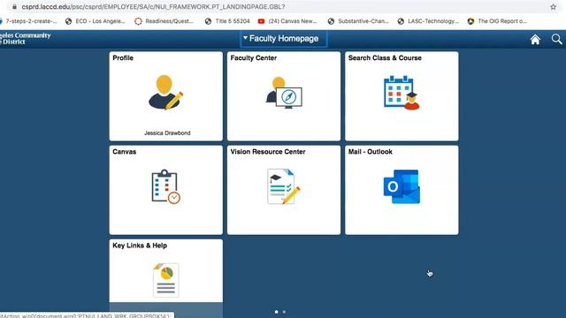Click the Jessica Drawbond name text
This screenshot has height=318, width=566.
tap(167, 133)
